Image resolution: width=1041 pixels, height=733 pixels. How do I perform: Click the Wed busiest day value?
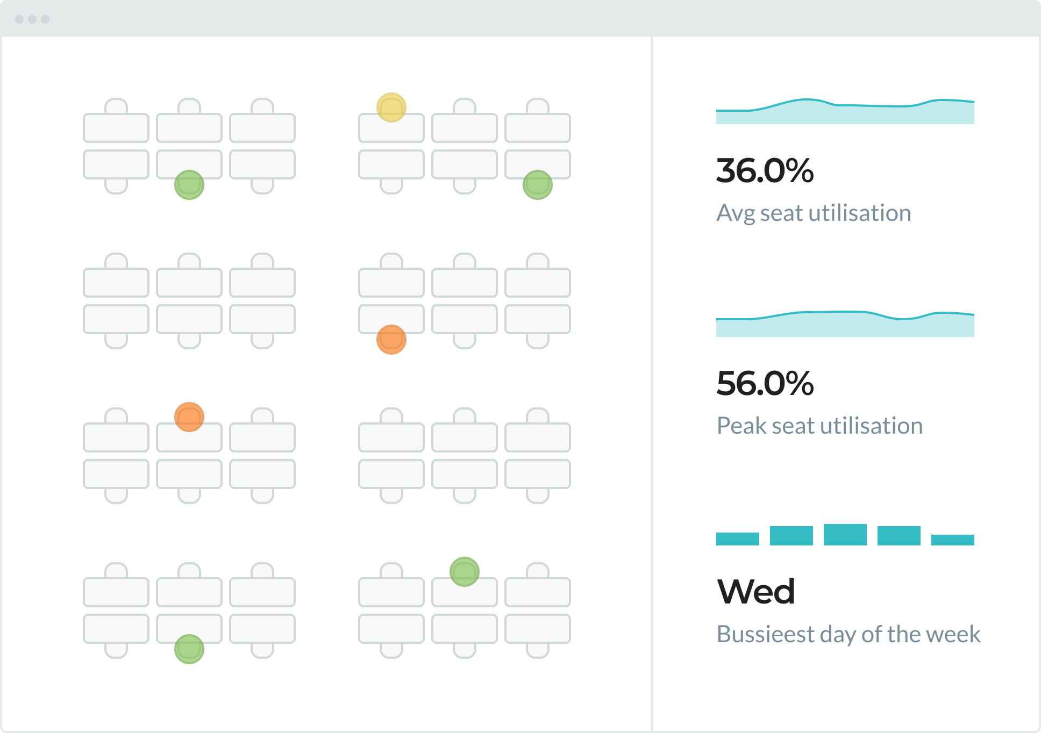pos(755,592)
